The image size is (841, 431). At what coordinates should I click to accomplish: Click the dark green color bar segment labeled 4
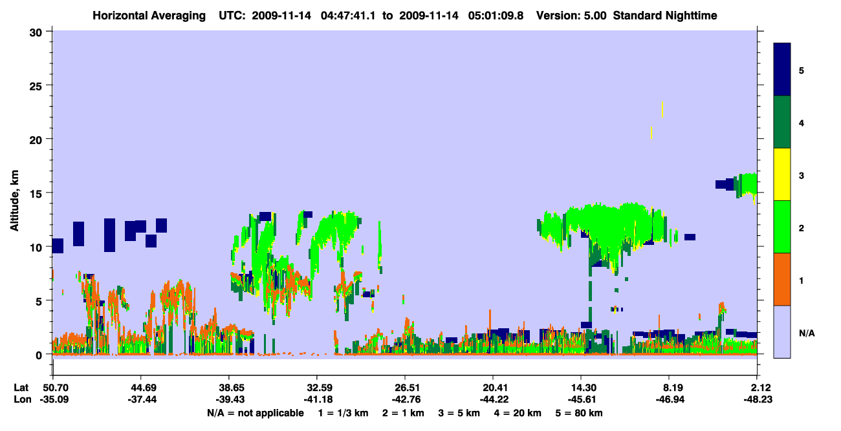(x=782, y=122)
